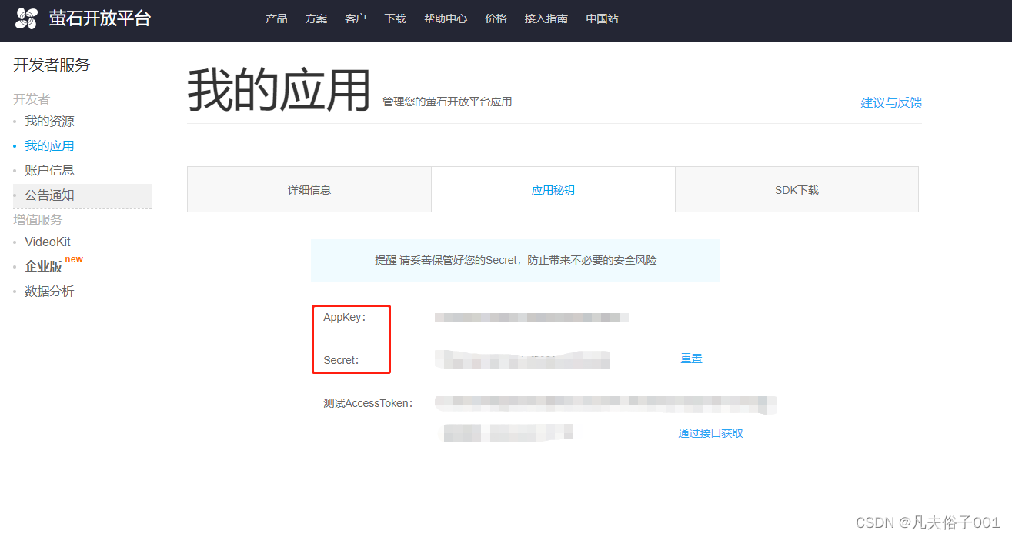Open 企业版 in the sidebar
The width and height of the screenshot is (1012, 537).
click(43, 266)
